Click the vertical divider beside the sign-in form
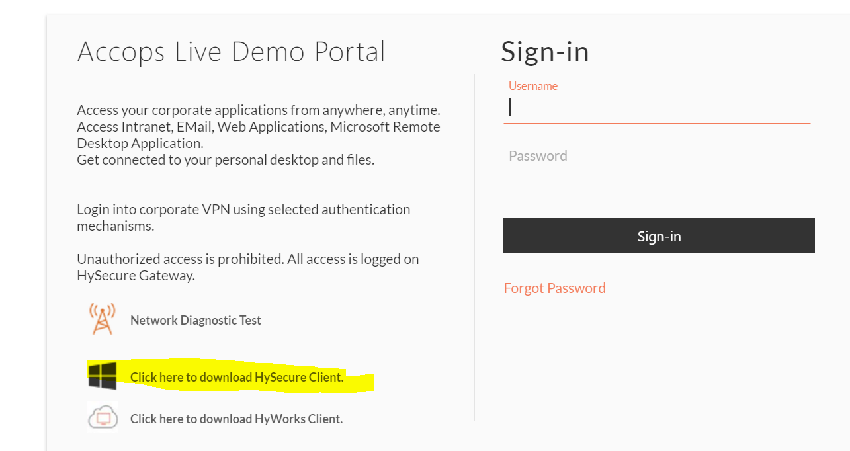 (475, 247)
